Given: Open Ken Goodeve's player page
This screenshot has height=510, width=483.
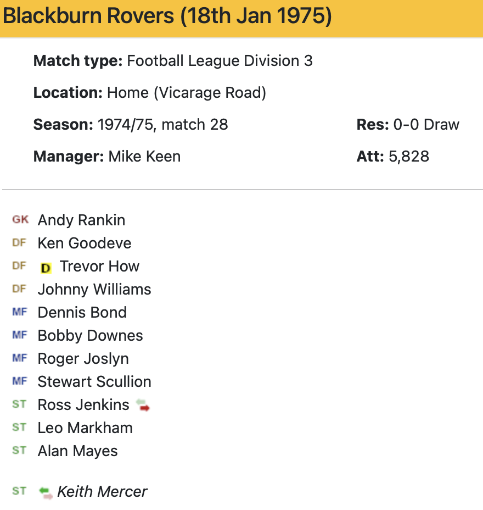Looking at the screenshot, I should 85,243.
